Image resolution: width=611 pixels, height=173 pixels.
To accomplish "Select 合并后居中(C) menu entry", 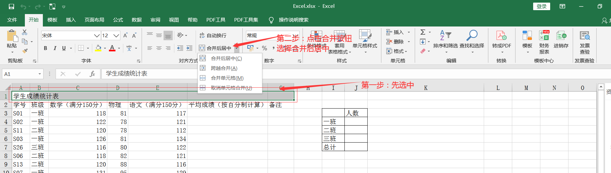I will (230, 59).
